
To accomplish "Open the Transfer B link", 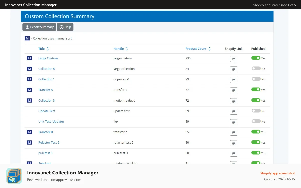I will 46,132.
